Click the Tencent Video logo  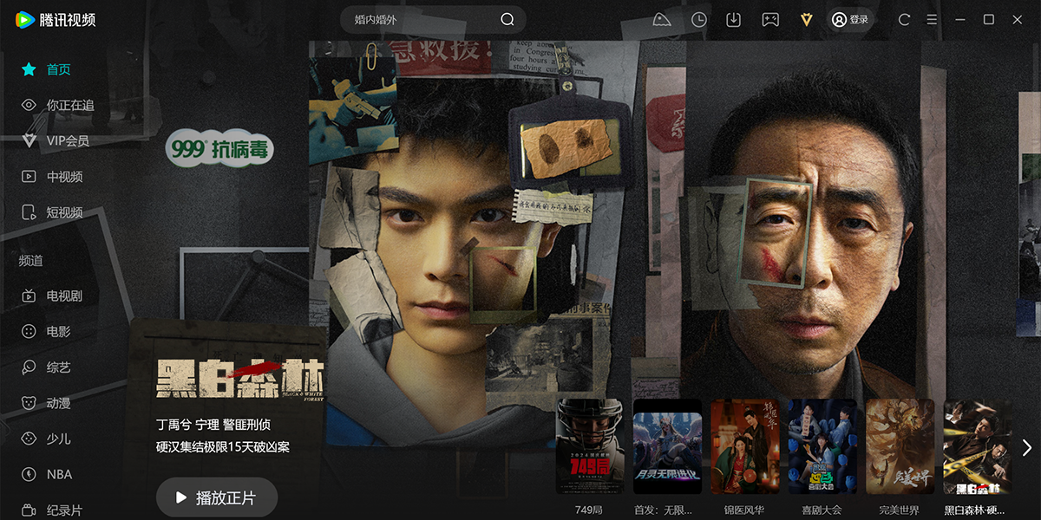[x=56, y=19]
